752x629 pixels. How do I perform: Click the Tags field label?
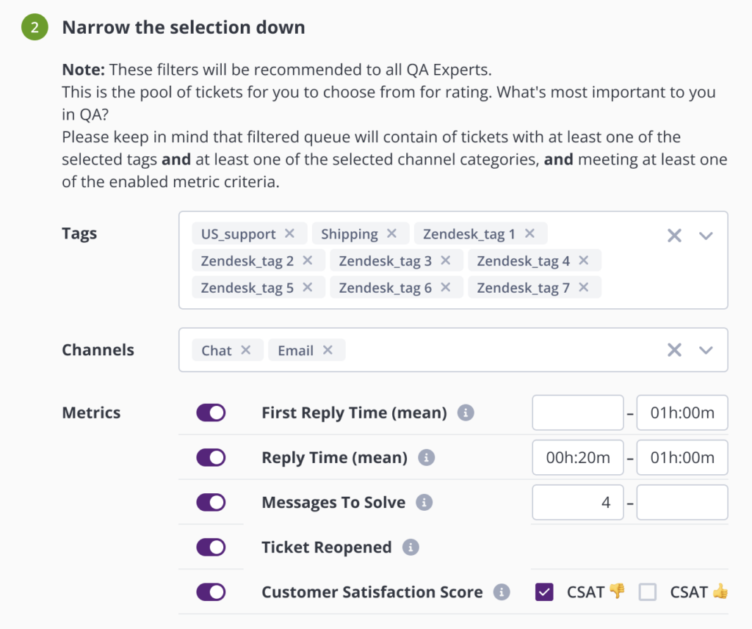click(x=79, y=233)
